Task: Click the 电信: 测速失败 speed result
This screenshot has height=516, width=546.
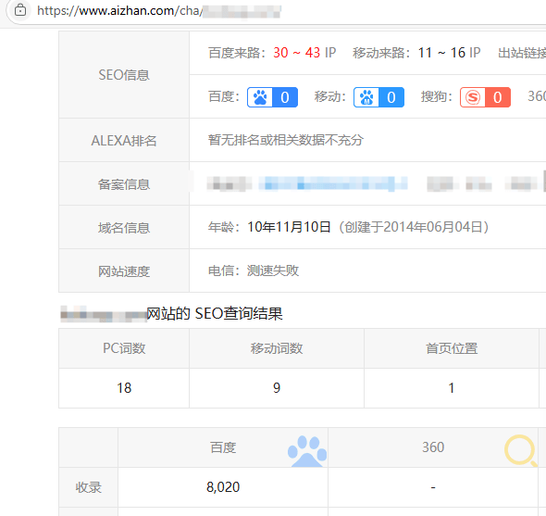Action: click(254, 271)
